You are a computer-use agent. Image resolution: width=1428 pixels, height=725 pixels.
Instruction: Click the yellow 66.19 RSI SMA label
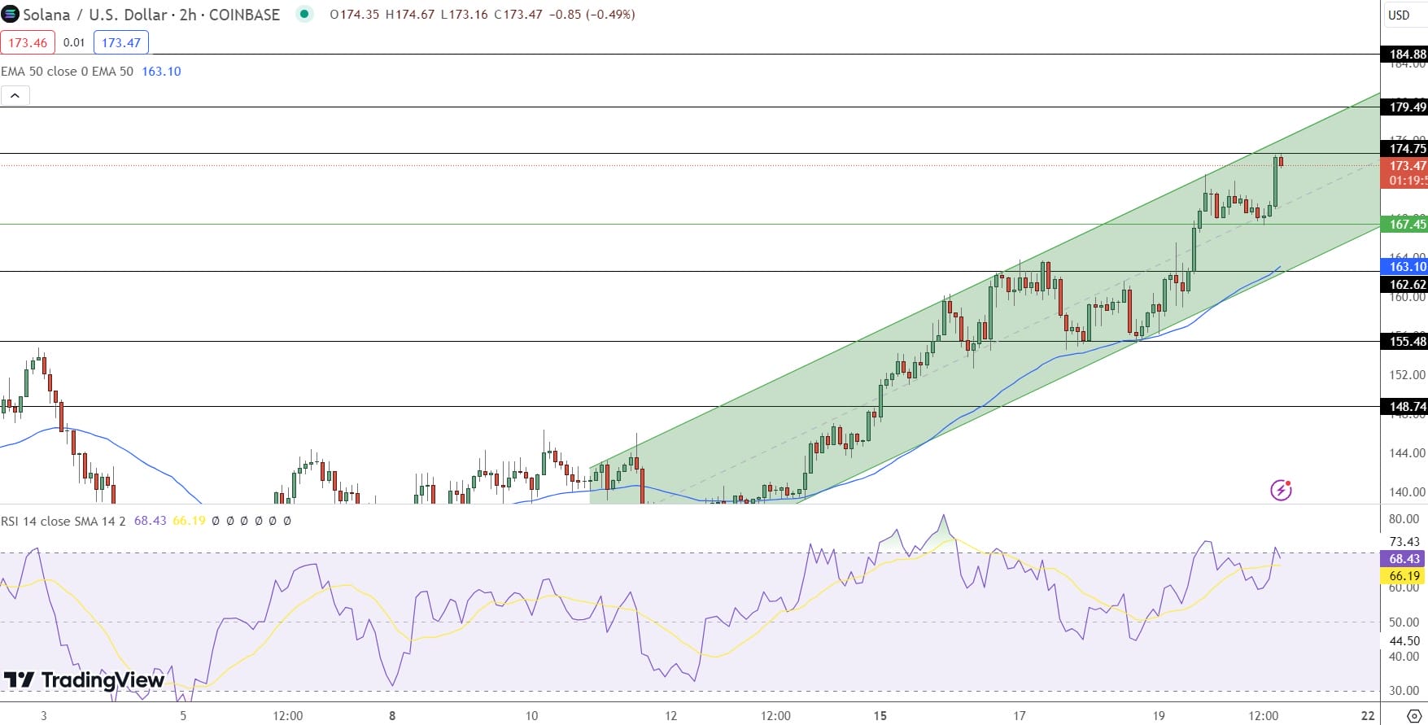(x=1404, y=576)
